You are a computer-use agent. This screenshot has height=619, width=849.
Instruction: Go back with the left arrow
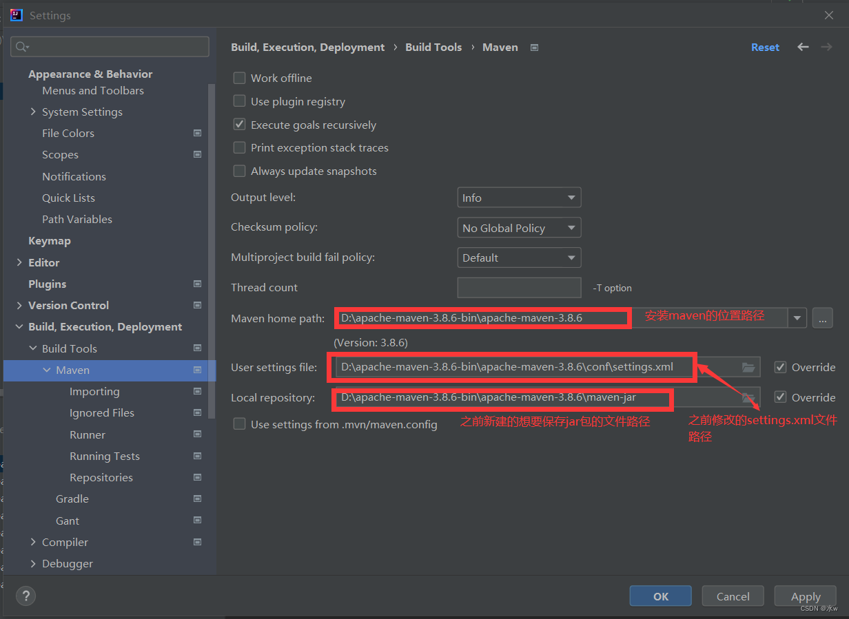point(803,47)
